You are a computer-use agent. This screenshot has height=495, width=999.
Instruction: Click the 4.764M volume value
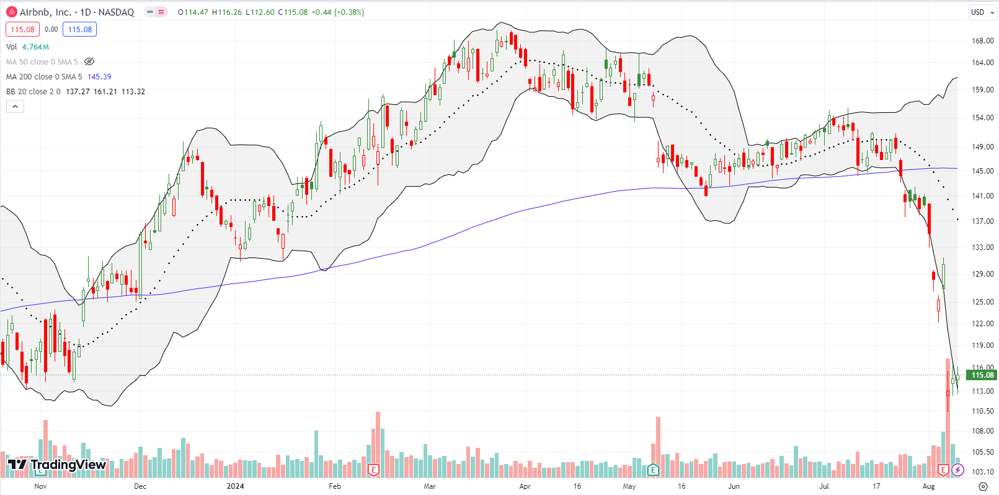tap(35, 47)
